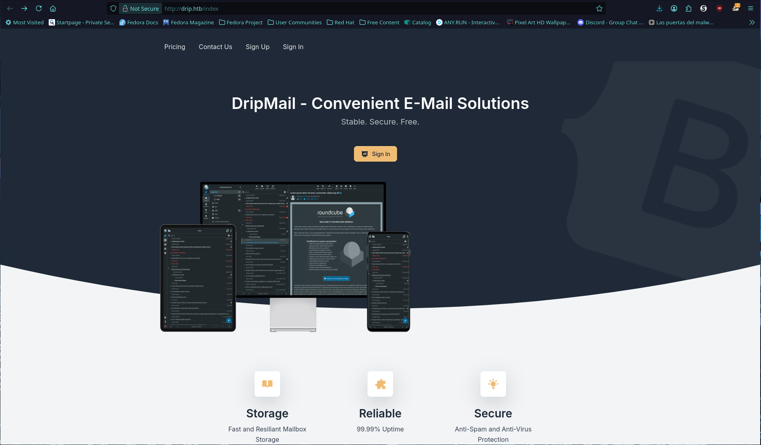Go to the browser home page
This screenshot has height=445, width=761.
click(53, 8)
